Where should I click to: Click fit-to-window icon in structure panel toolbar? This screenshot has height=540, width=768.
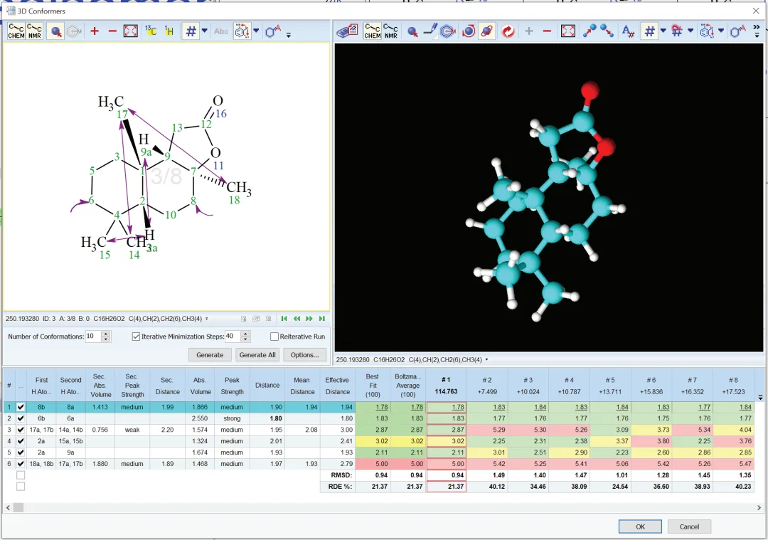(x=131, y=31)
